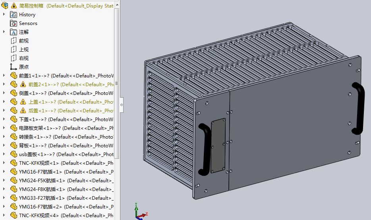The height and width of the screenshot is (220, 371).
Task: Click the 侧盖<1> part icon
Action: tap(14, 93)
